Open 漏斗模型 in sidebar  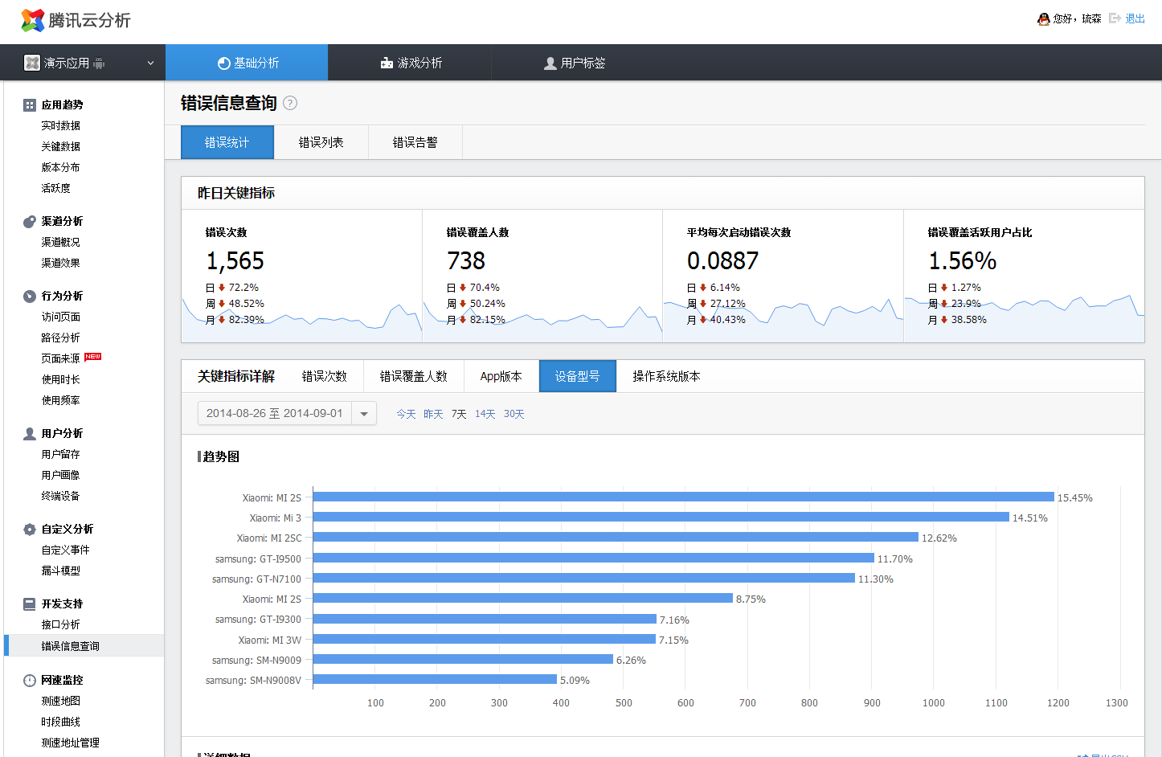[x=61, y=571]
